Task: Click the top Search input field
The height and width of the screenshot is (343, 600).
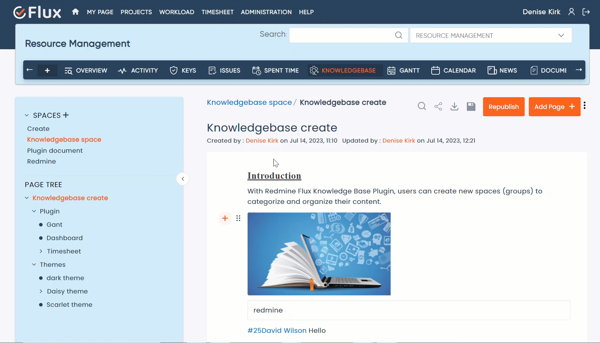Action: pyautogui.click(x=342, y=35)
